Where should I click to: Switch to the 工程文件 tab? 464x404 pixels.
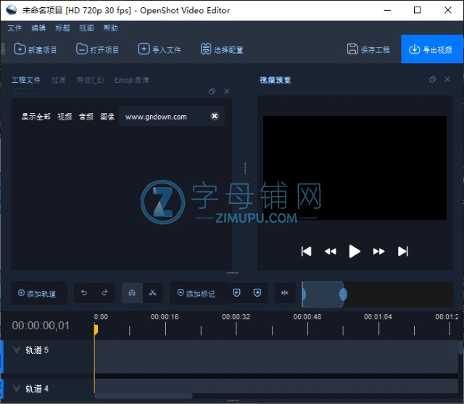pyautogui.click(x=26, y=81)
